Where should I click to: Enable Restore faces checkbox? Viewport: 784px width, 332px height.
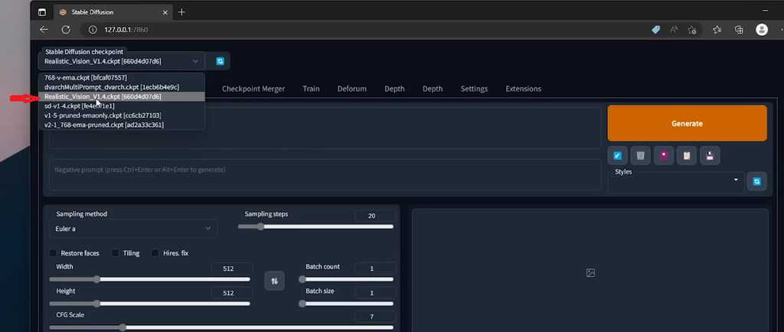53,253
